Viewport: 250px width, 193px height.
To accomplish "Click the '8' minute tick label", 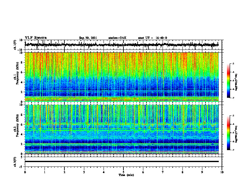I will [182, 172].
